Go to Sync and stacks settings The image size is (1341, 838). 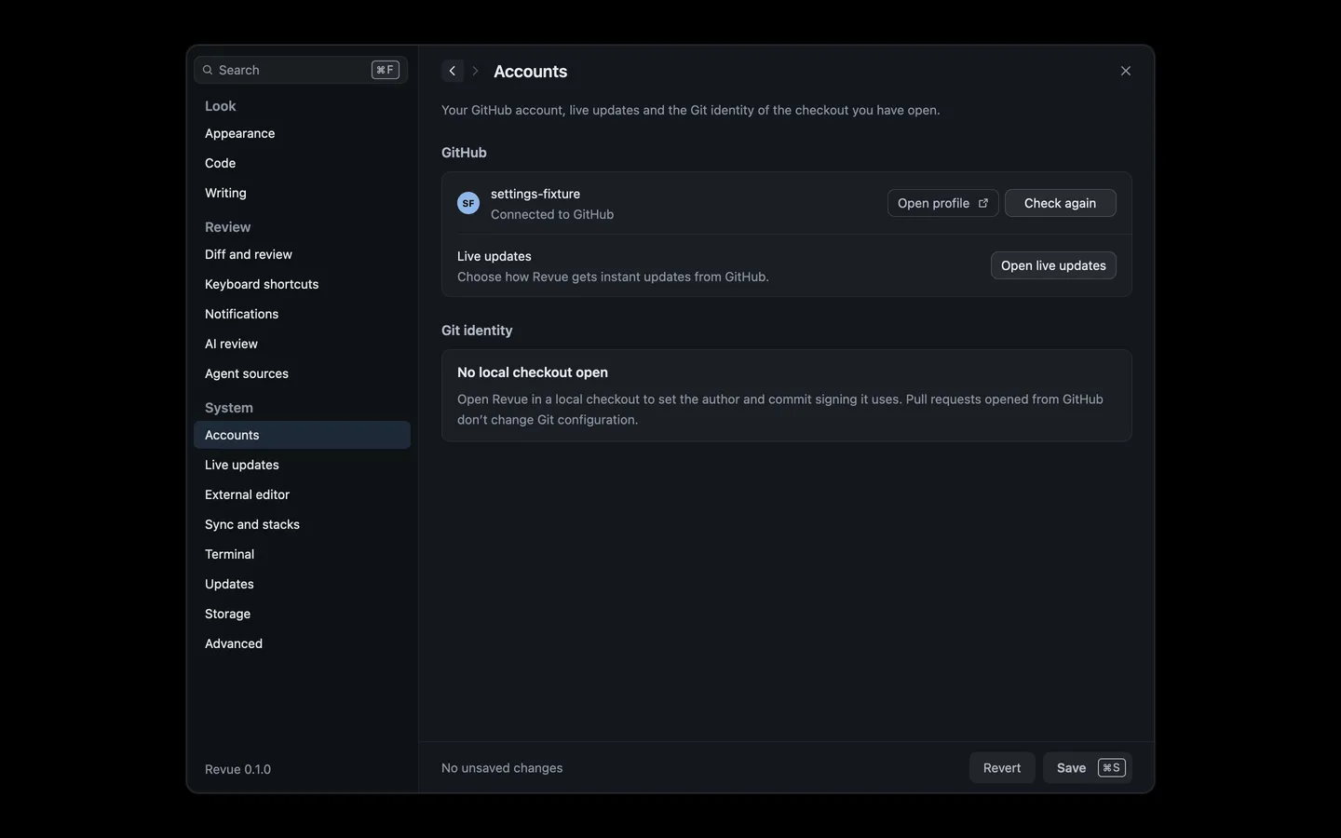pyautogui.click(x=302, y=524)
